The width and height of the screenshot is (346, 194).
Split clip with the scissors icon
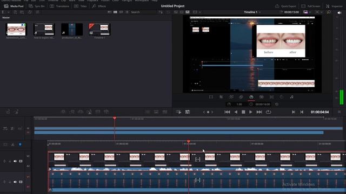[12, 144]
